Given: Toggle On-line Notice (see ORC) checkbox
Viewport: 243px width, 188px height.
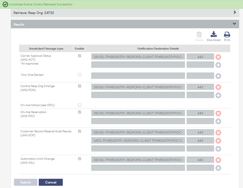Looking at the screenshot, I should (80, 105).
